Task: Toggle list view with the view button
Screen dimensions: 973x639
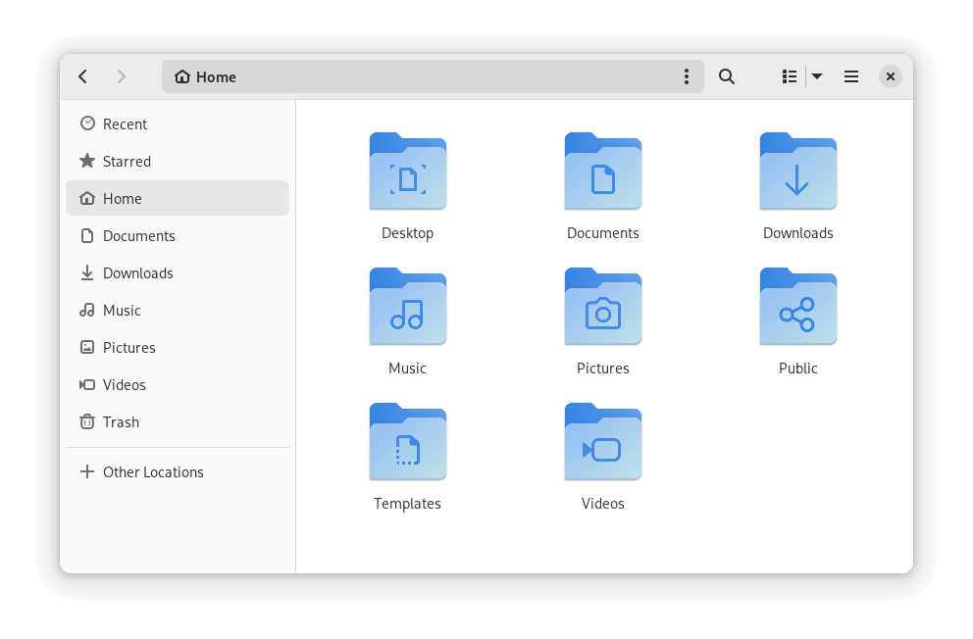Action: [789, 76]
